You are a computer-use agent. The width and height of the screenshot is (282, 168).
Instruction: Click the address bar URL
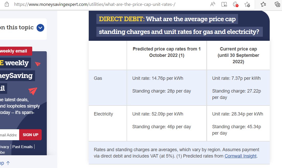coord(95,4)
